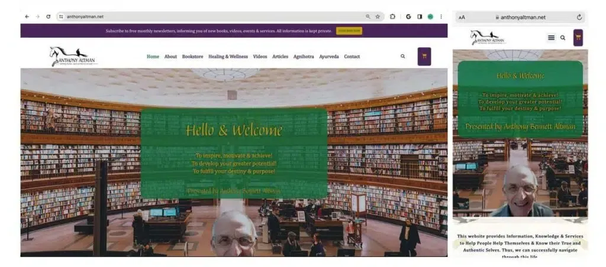Open the Chrome three-dot menu
Screen dimensions: 606x267
tap(441, 17)
